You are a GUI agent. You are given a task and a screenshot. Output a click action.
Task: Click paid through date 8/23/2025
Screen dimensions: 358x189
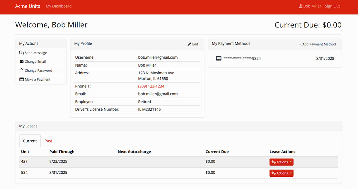coord(58,161)
